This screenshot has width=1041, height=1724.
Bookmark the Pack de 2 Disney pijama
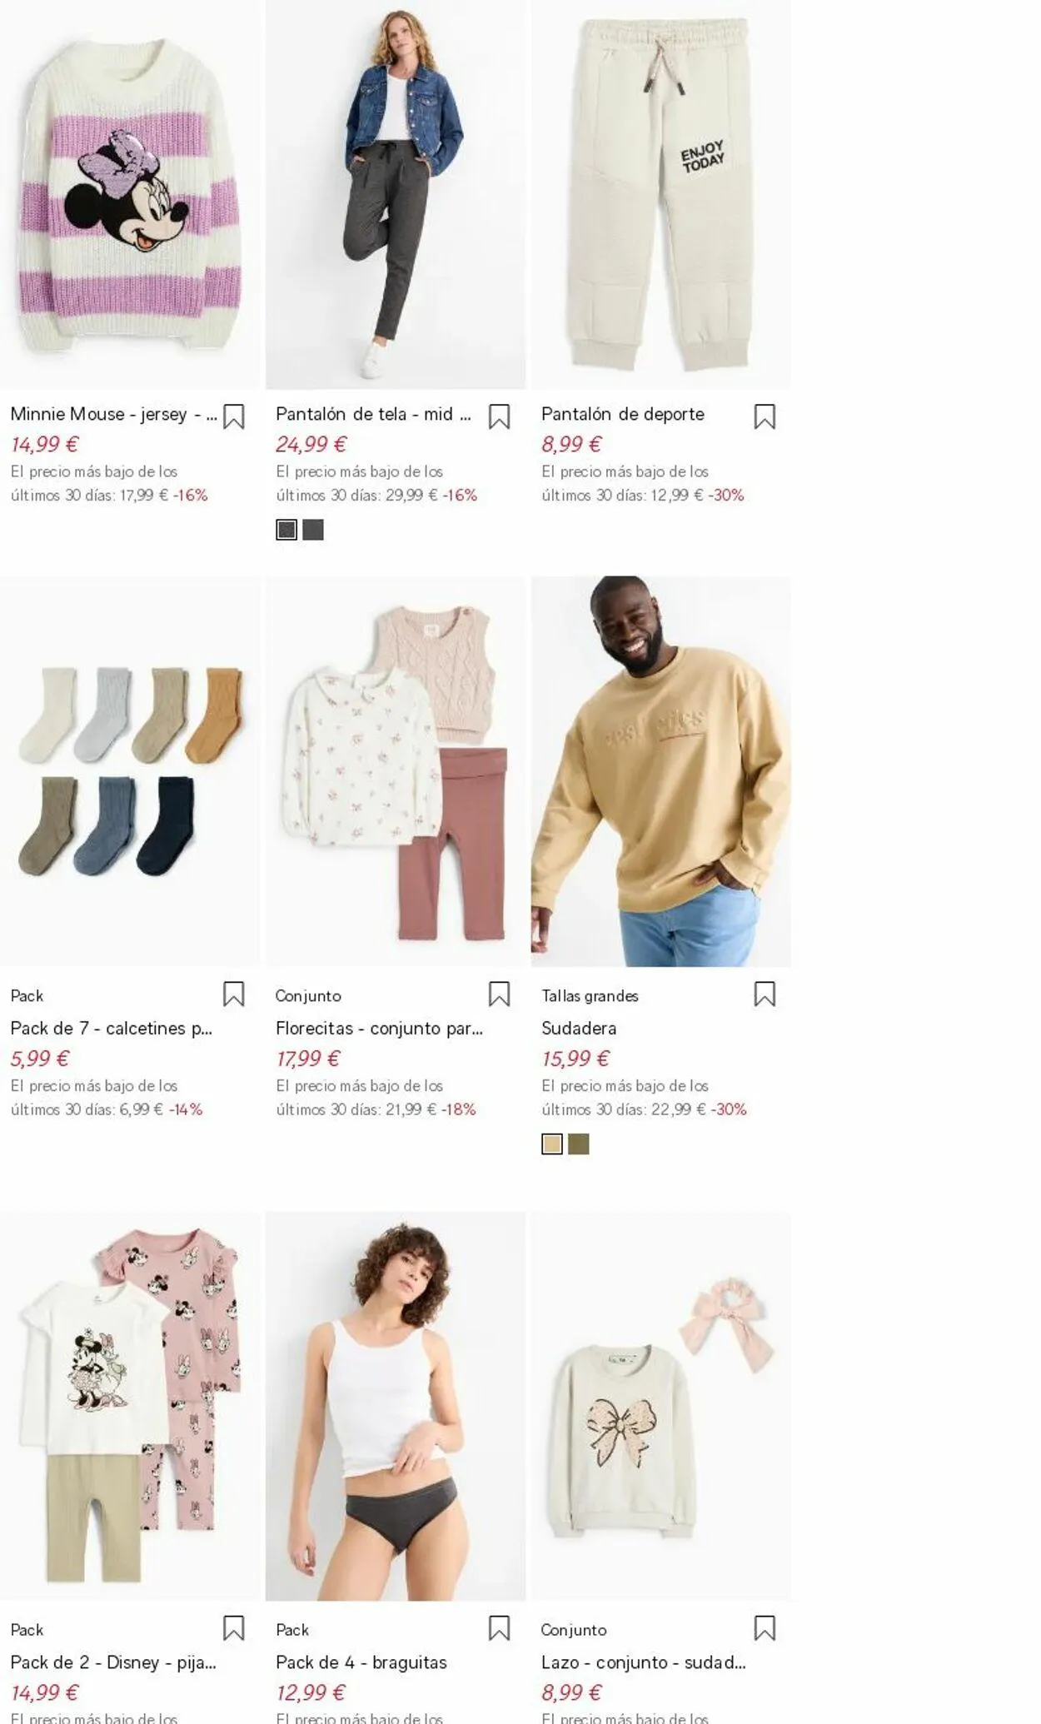tap(234, 1628)
